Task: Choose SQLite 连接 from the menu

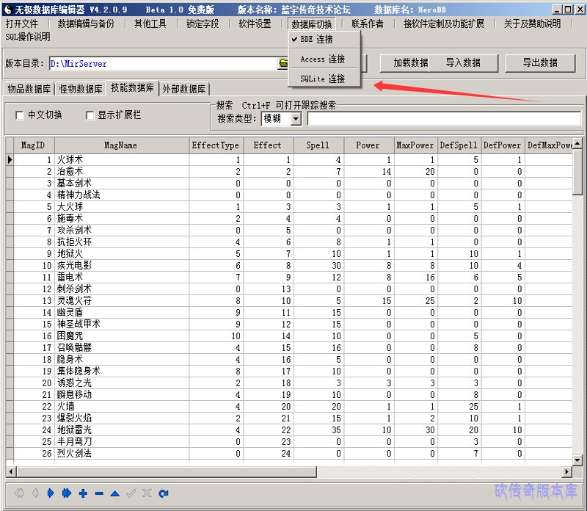Action: [x=322, y=79]
